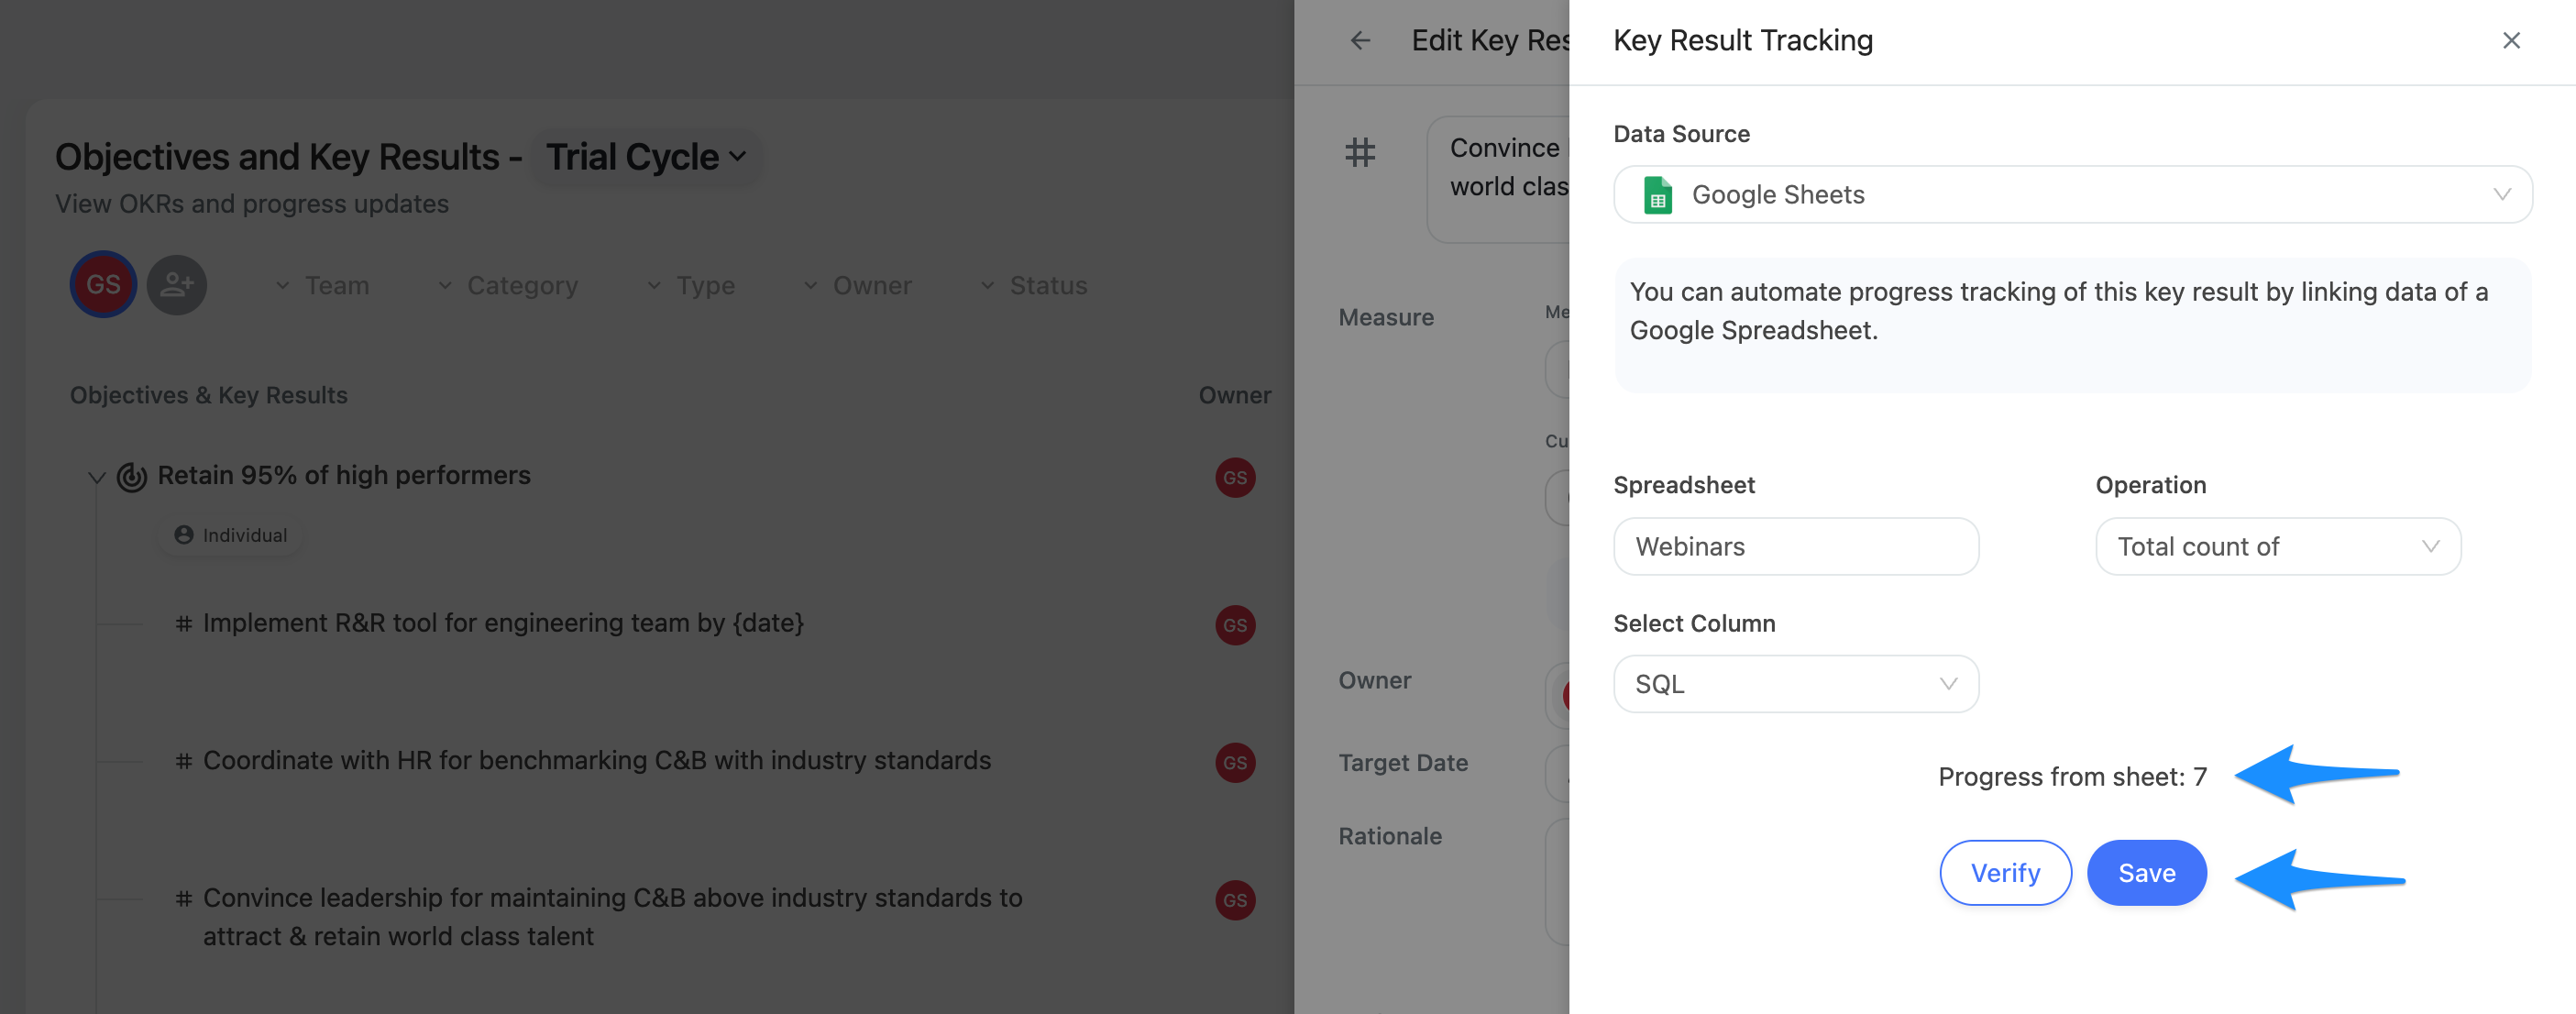Viewport: 2576px width, 1014px height.
Task: Open the Status filter dropdown
Action: [1033, 286]
